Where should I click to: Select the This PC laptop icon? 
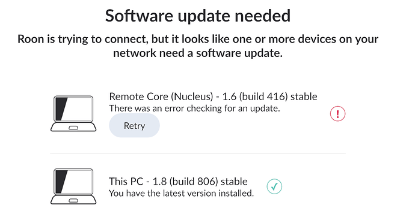pos(73,186)
